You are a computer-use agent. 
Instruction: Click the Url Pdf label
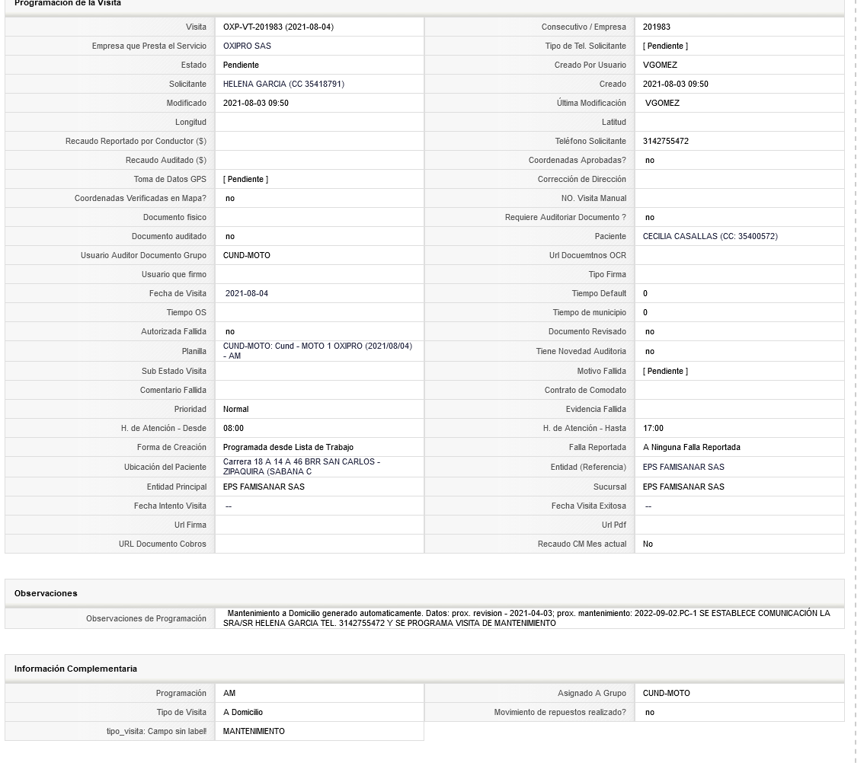614,525
